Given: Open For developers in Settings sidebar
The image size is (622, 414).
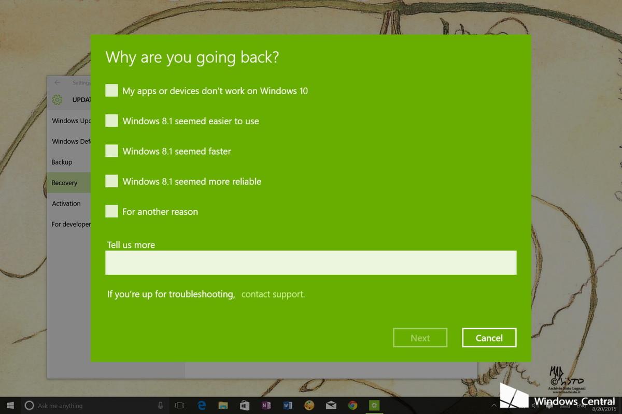Looking at the screenshot, I should point(71,224).
